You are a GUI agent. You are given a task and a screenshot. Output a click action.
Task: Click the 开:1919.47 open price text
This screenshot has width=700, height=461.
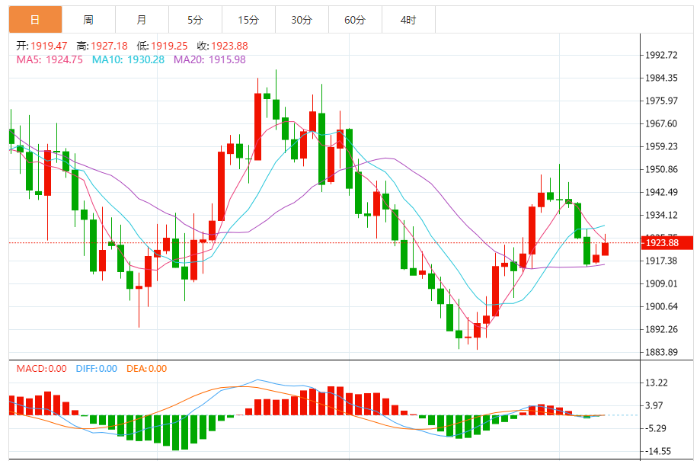point(42,46)
